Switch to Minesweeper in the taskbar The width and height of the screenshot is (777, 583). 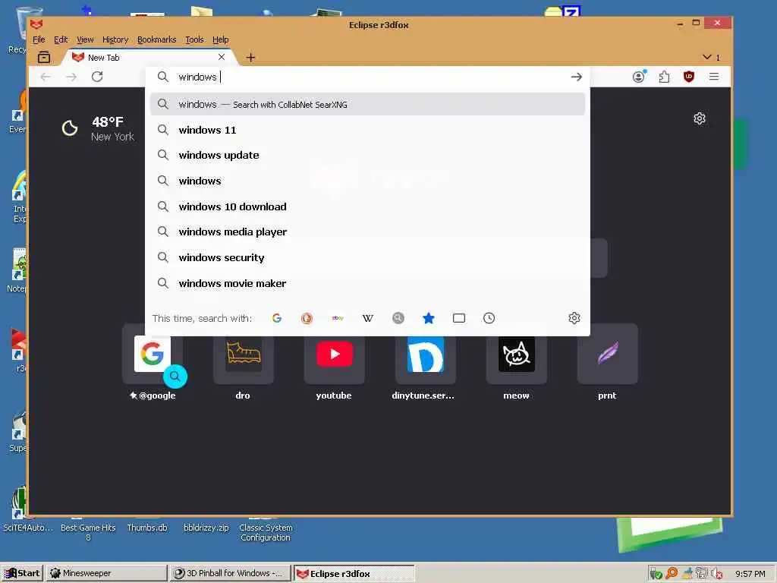coord(106,573)
